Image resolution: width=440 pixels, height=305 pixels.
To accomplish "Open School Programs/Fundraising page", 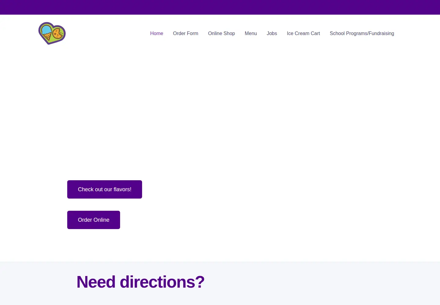I will tap(362, 34).
